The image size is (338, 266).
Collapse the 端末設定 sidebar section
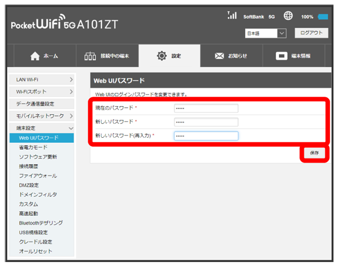coord(42,128)
